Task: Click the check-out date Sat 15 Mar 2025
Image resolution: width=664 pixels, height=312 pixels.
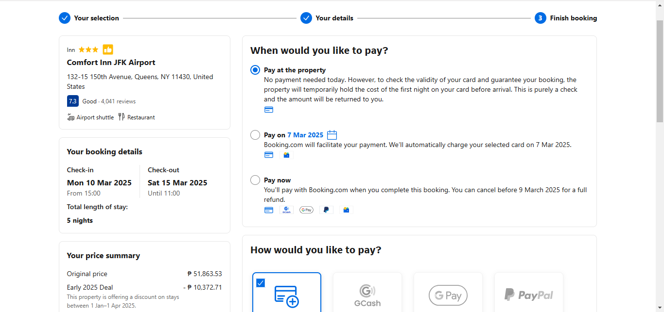Action: (x=177, y=182)
